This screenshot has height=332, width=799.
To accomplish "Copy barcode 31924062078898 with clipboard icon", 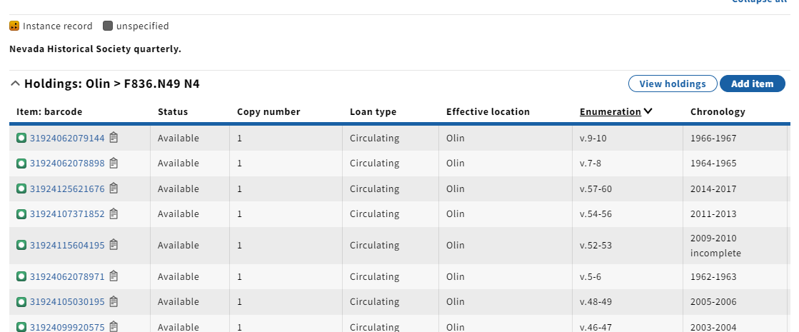I will pyautogui.click(x=114, y=163).
